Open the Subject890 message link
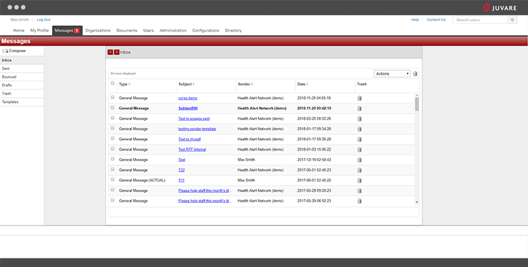 pyautogui.click(x=188, y=108)
